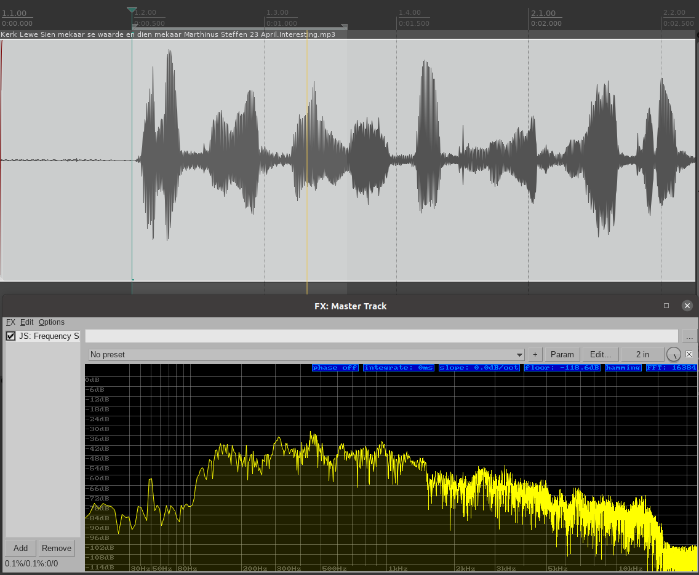The image size is (699, 575).
Task: Maximize the FX: Master Track window
Action: click(x=666, y=306)
